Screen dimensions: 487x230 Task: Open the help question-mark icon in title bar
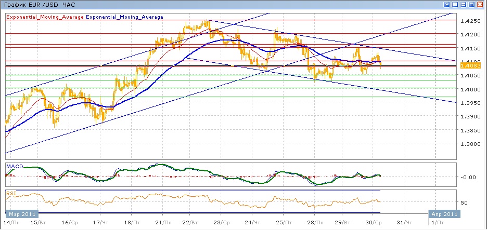point(447,4)
